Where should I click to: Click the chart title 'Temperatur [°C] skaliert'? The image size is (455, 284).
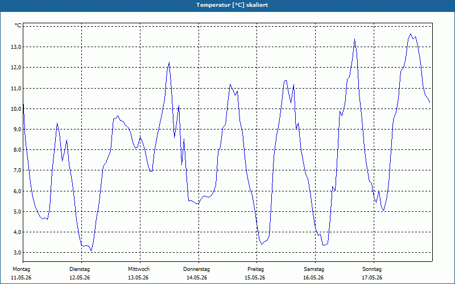tap(232, 5)
